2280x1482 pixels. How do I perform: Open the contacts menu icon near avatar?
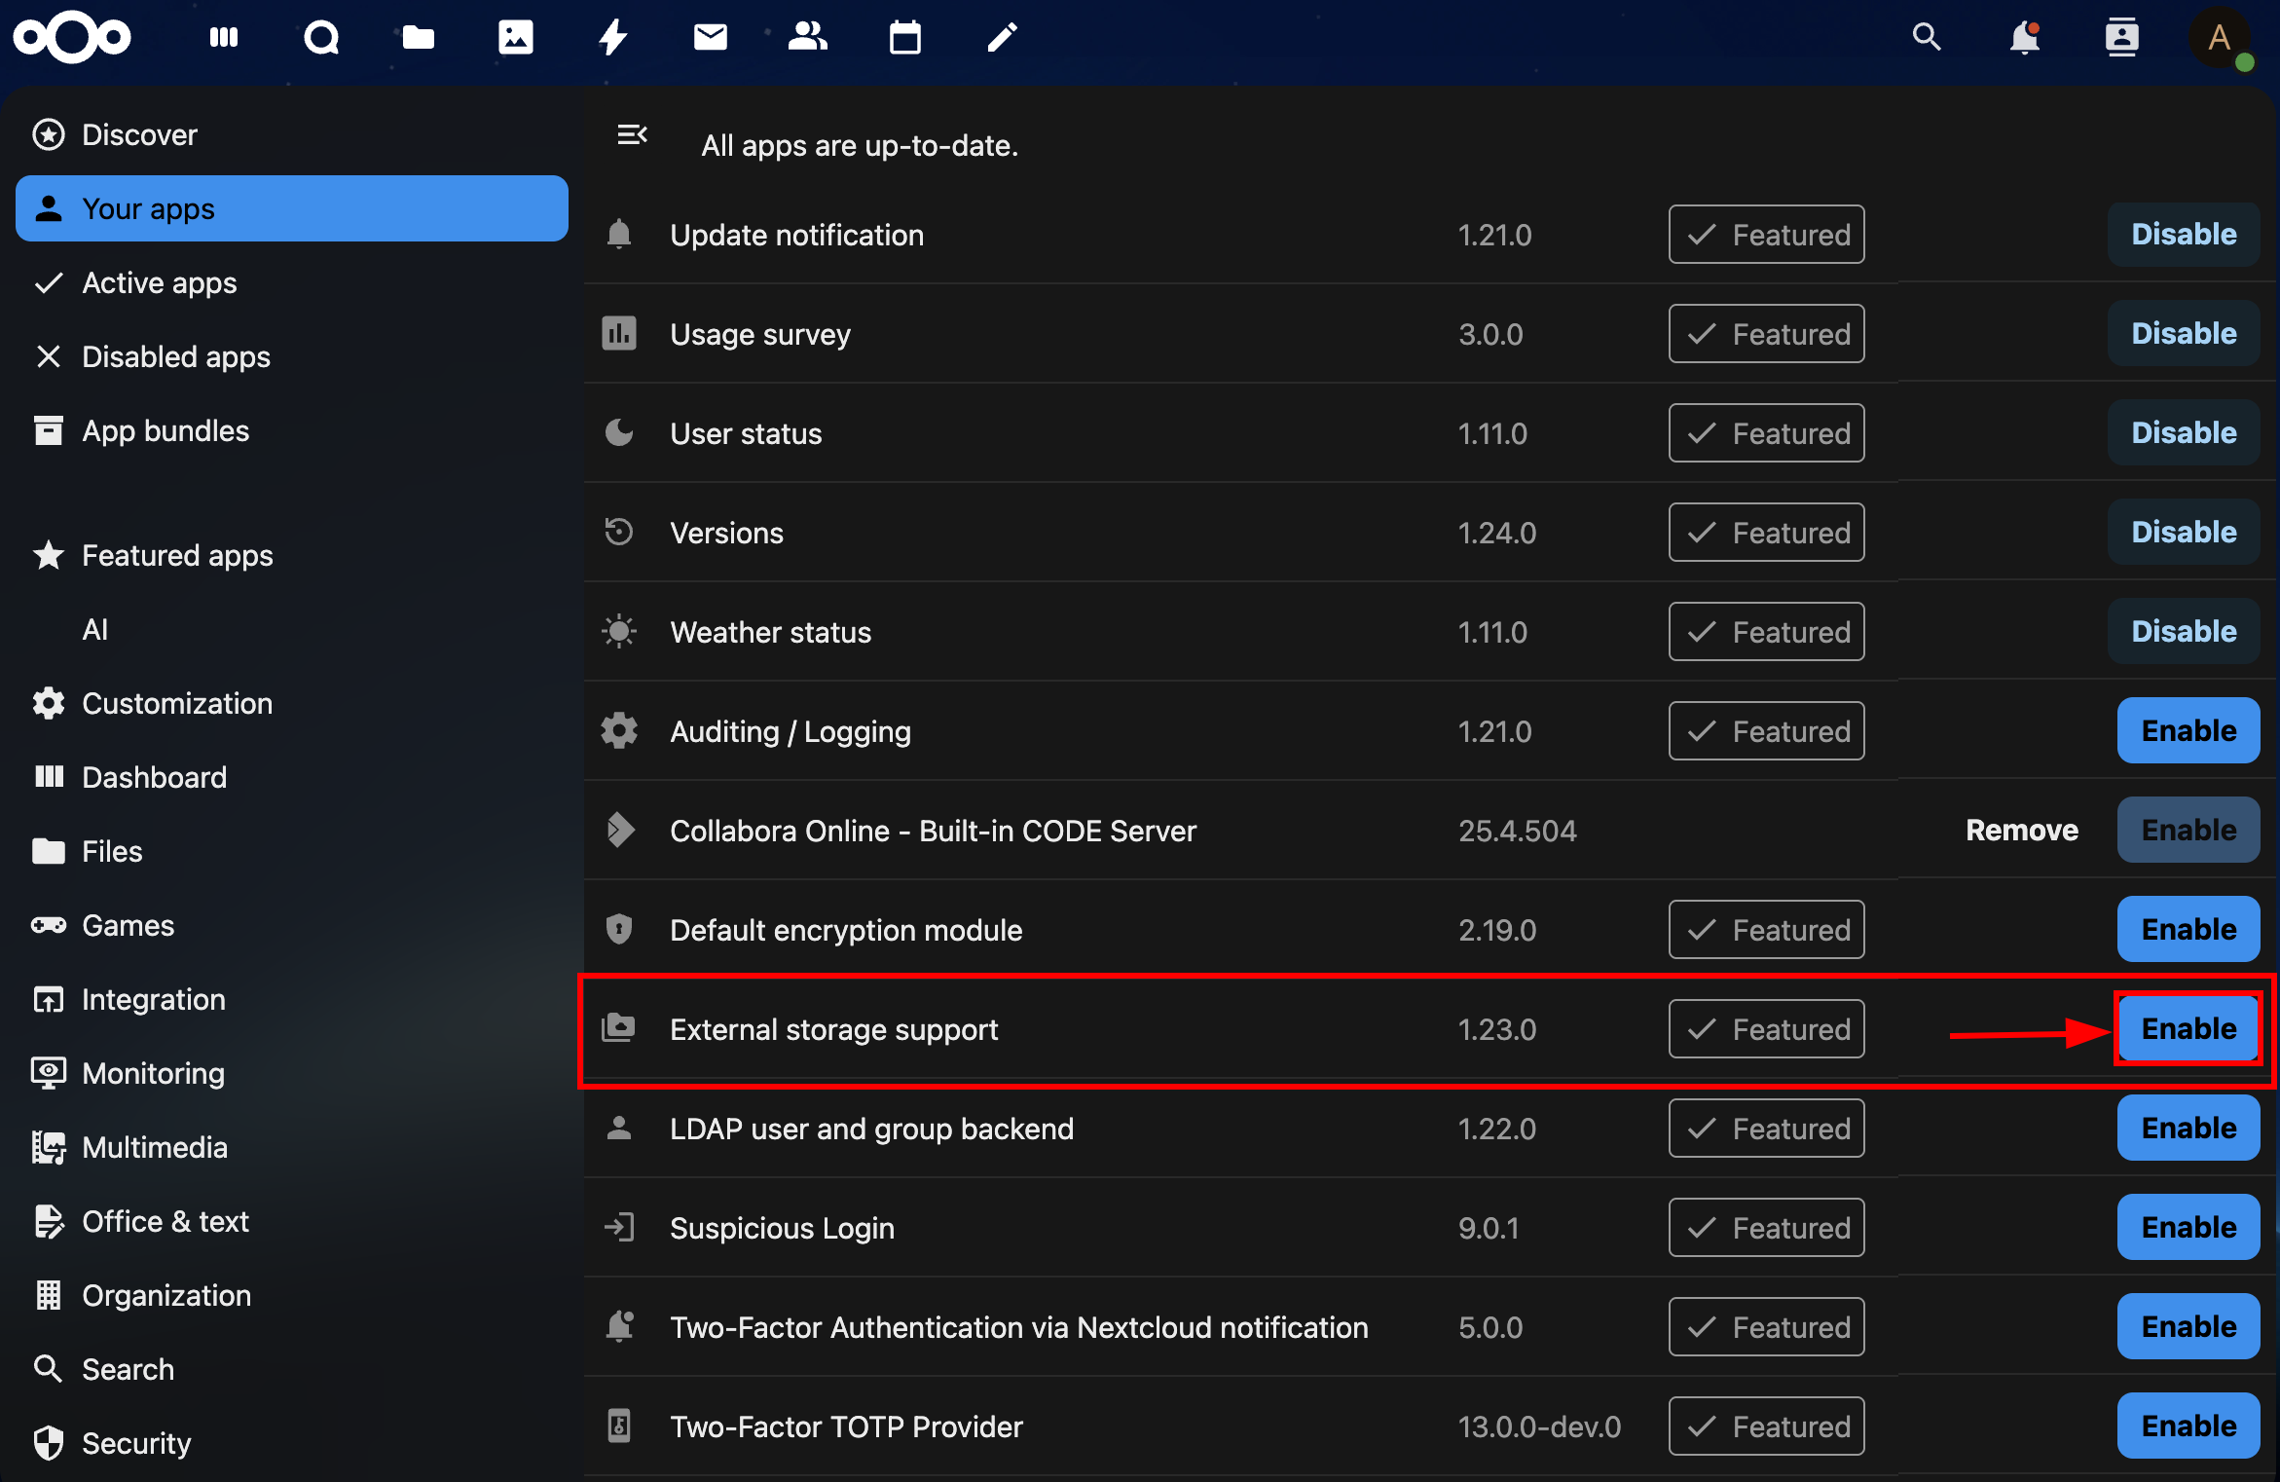pyautogui.click(x=2122, y=38)
